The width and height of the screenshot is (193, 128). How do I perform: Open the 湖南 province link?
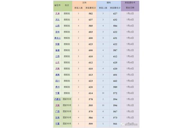click(x=57, y=75)
